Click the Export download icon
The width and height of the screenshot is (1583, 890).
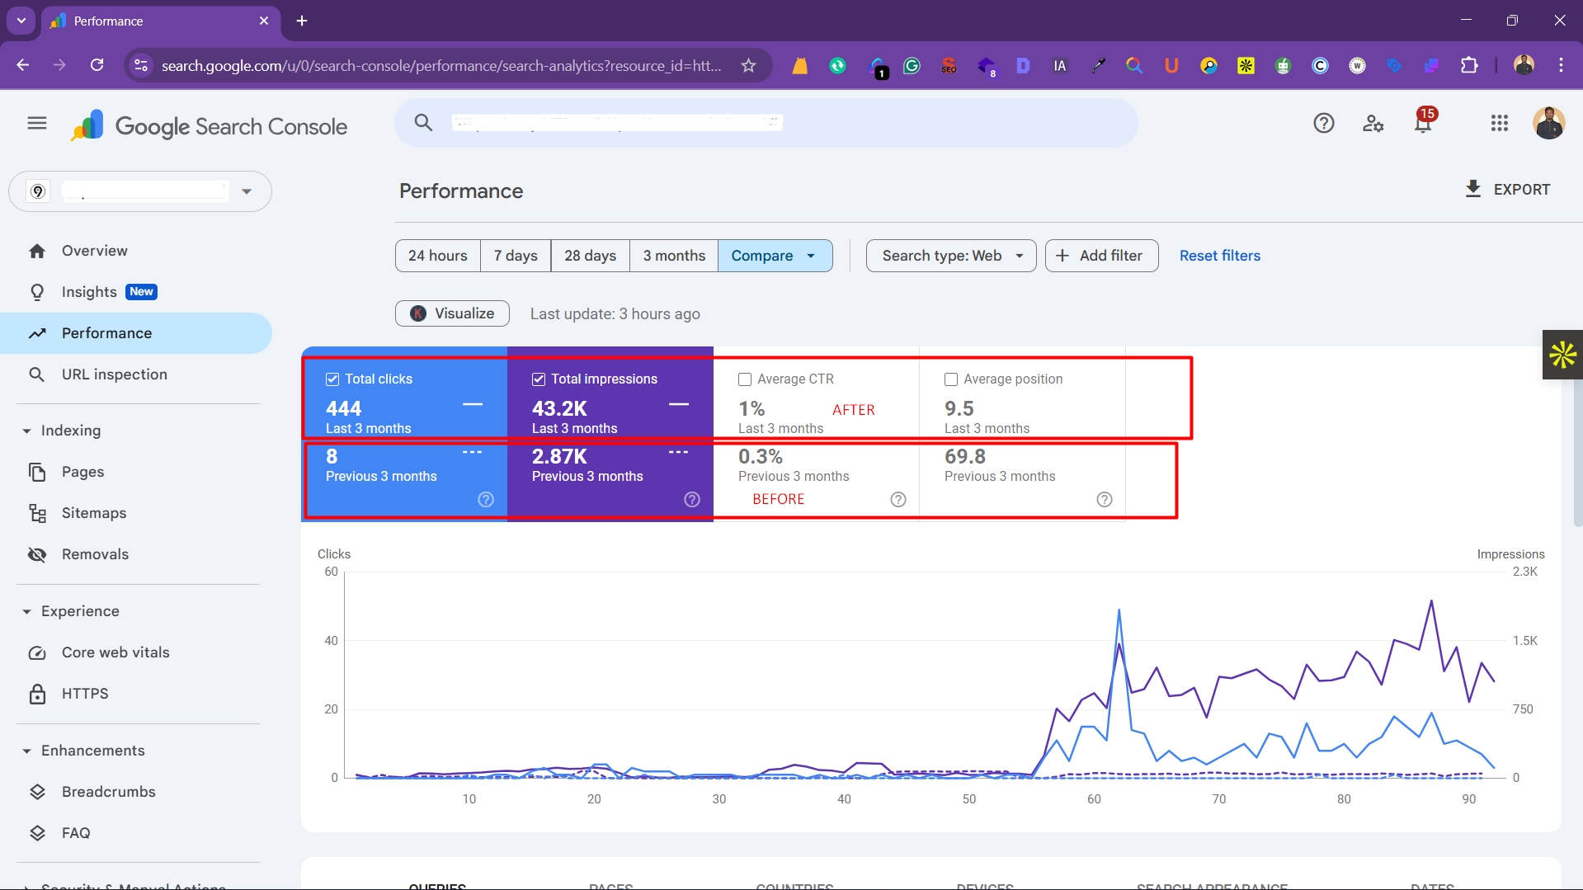(1473, 189)
